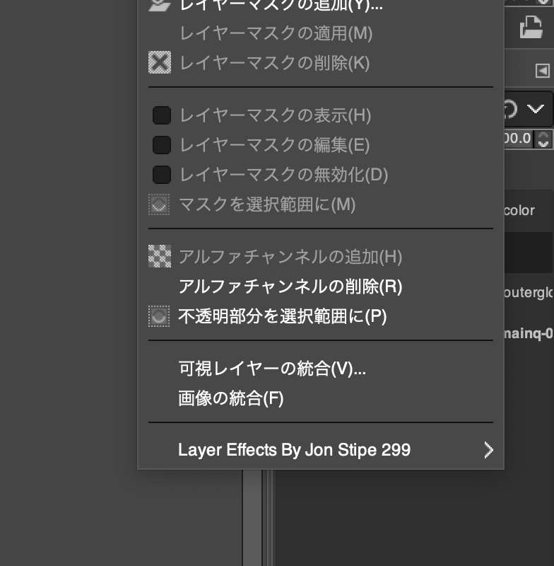This screenshot has width=554, height=566.
Task: Choose アルファチャンネルの追加(H) entry
Action: point(320,257)
